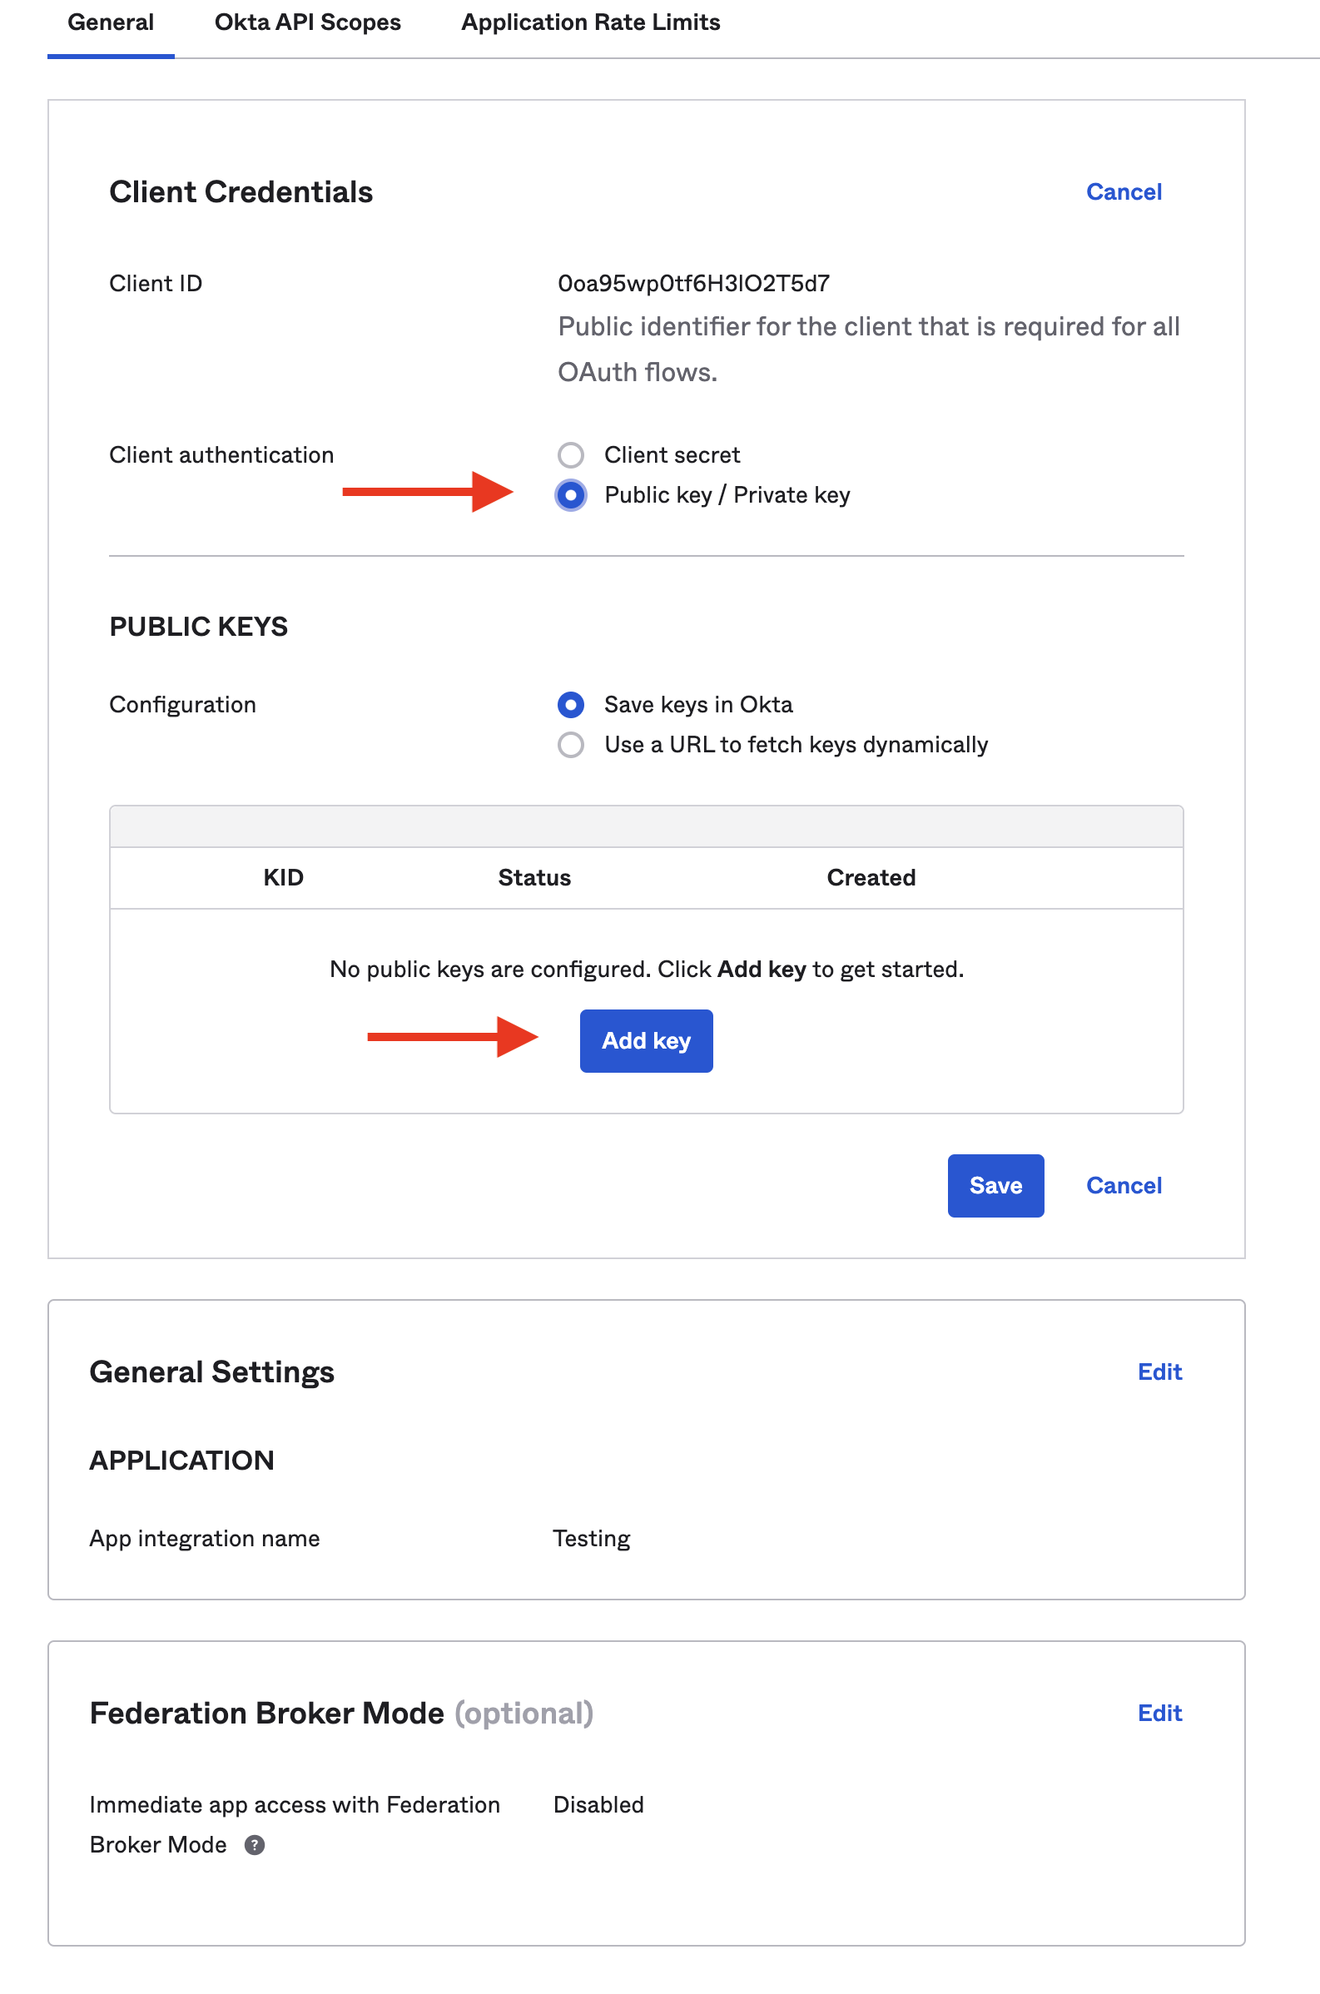Click the Disabled Federation Broker Mode value

click(x=598, y=1804)
